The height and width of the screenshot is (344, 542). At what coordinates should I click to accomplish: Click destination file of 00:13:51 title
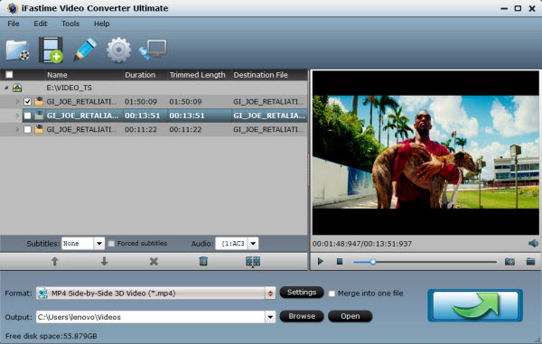coord(269,116)
